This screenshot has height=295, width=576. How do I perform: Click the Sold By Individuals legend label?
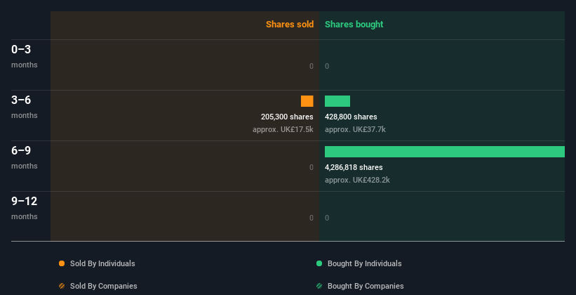point(102,263)
